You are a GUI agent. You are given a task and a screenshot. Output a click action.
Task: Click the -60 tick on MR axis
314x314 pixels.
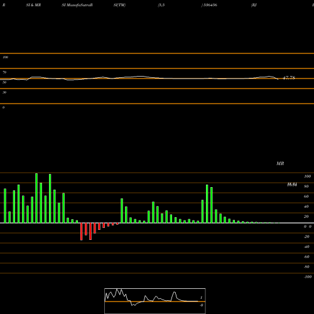point(306,257)
